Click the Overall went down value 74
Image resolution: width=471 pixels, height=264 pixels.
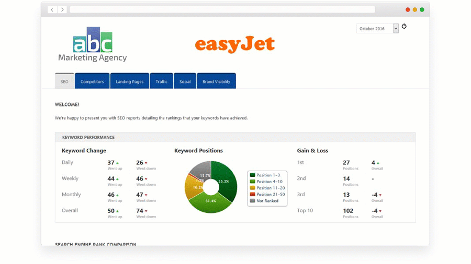(x=140, y=211)
